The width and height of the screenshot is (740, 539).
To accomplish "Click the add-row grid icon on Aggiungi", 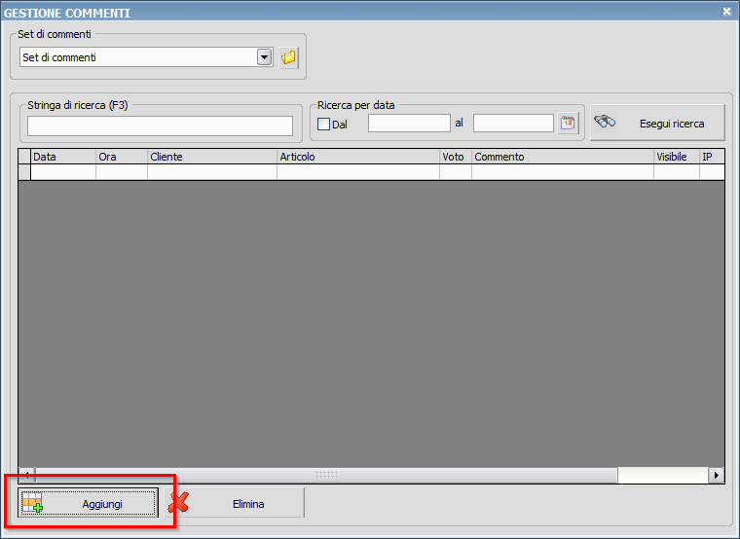I will 32,503.
